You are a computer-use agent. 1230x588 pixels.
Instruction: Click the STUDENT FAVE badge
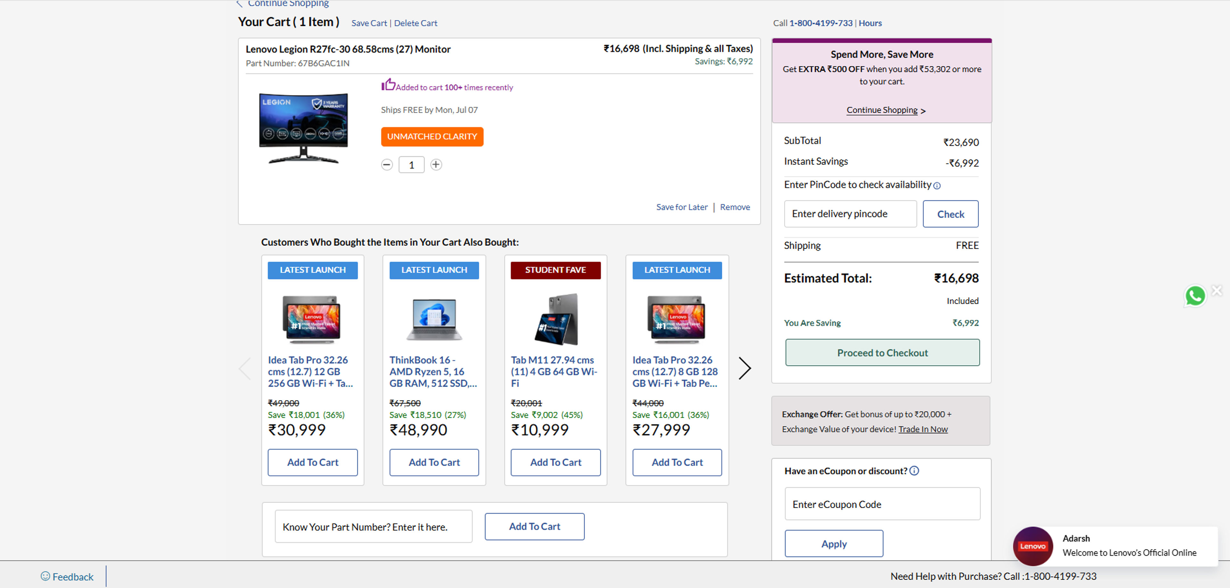556,270
